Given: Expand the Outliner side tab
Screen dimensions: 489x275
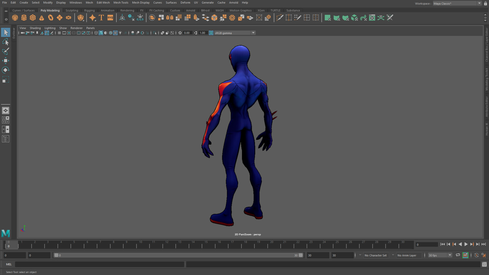Looking at the screenshot, I should click(x=14, y=33).
